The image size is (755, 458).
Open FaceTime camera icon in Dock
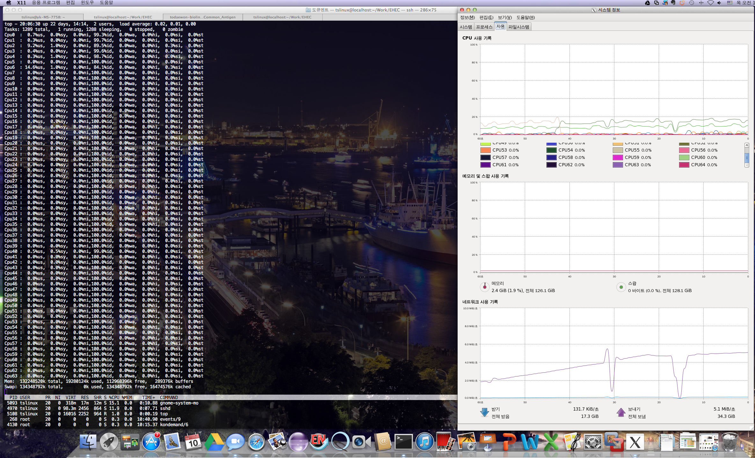361,442
